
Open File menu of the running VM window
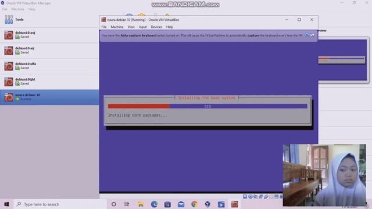coord(104,27)
